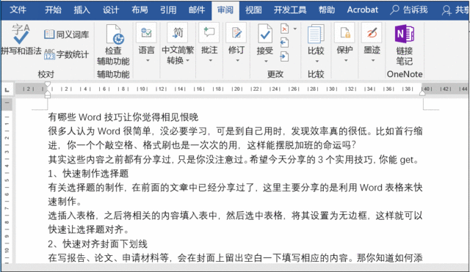Expand the 比较 dropdown arrow
This screenshot has height=272, width=470.
[317, 62]
